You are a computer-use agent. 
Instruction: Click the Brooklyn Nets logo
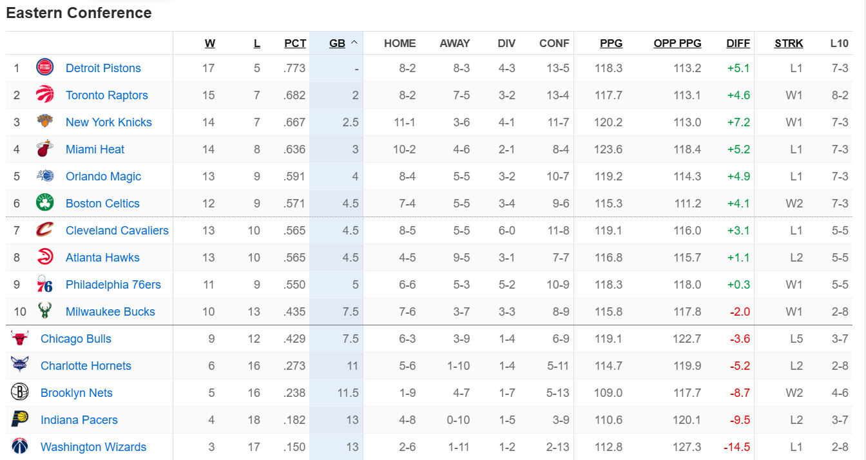tap(19, 392)
